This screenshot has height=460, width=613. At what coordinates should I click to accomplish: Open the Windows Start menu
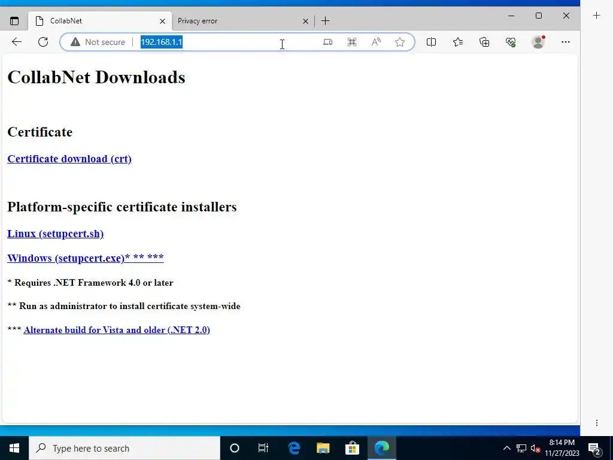14,448
